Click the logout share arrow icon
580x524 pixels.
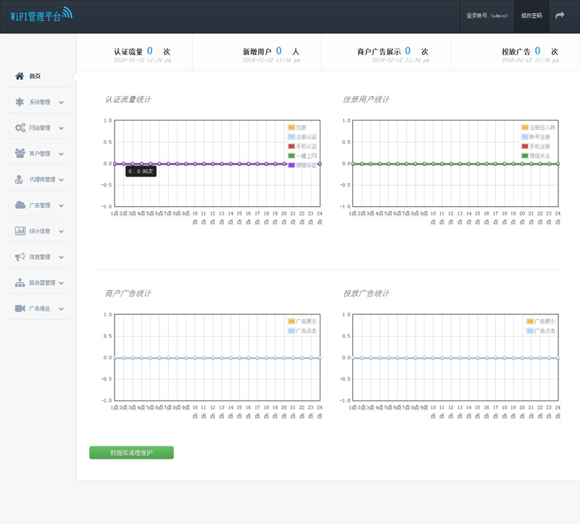[560, 15]
